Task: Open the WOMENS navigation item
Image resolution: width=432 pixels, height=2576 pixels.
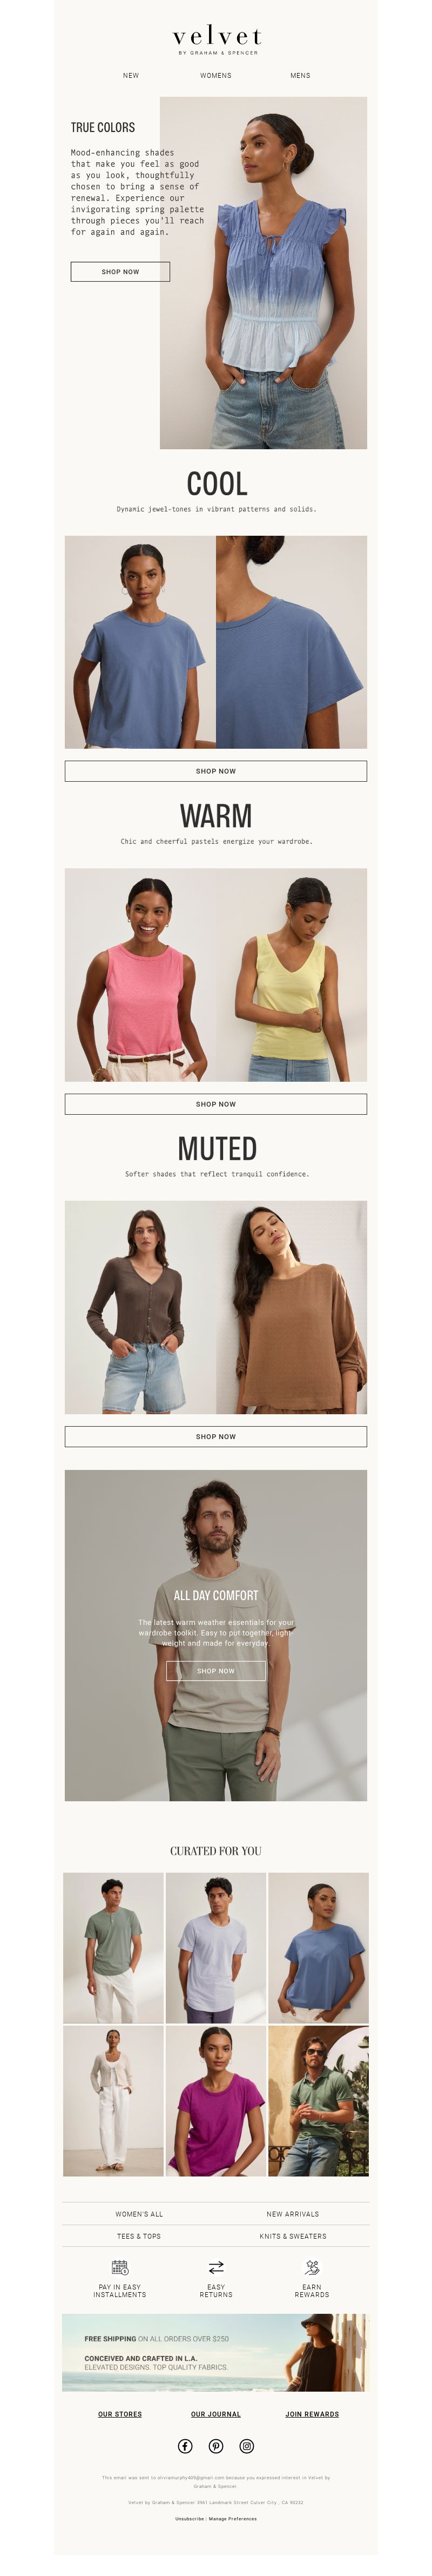Action: pyautogui.click(x=216, y=75)
